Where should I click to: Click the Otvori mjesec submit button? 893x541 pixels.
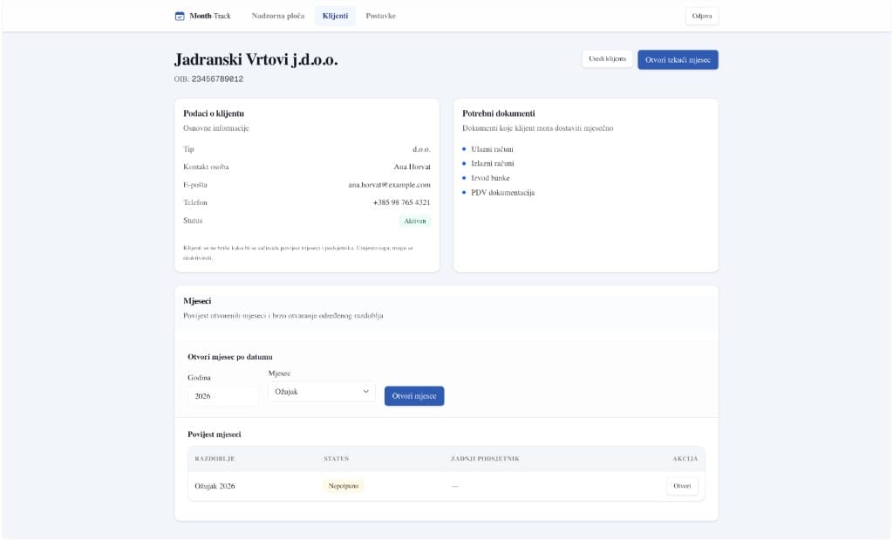413,395
